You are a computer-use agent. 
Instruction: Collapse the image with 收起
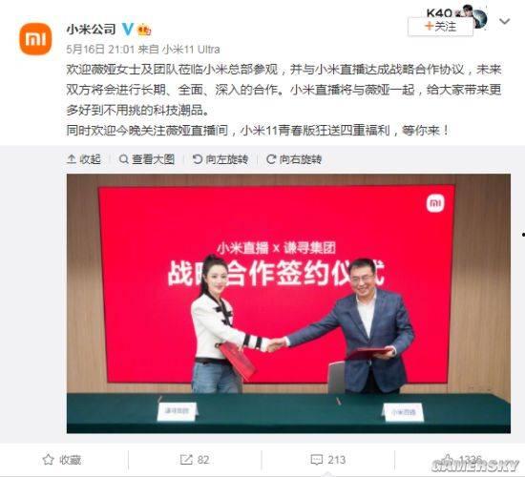tap(84, 159)
